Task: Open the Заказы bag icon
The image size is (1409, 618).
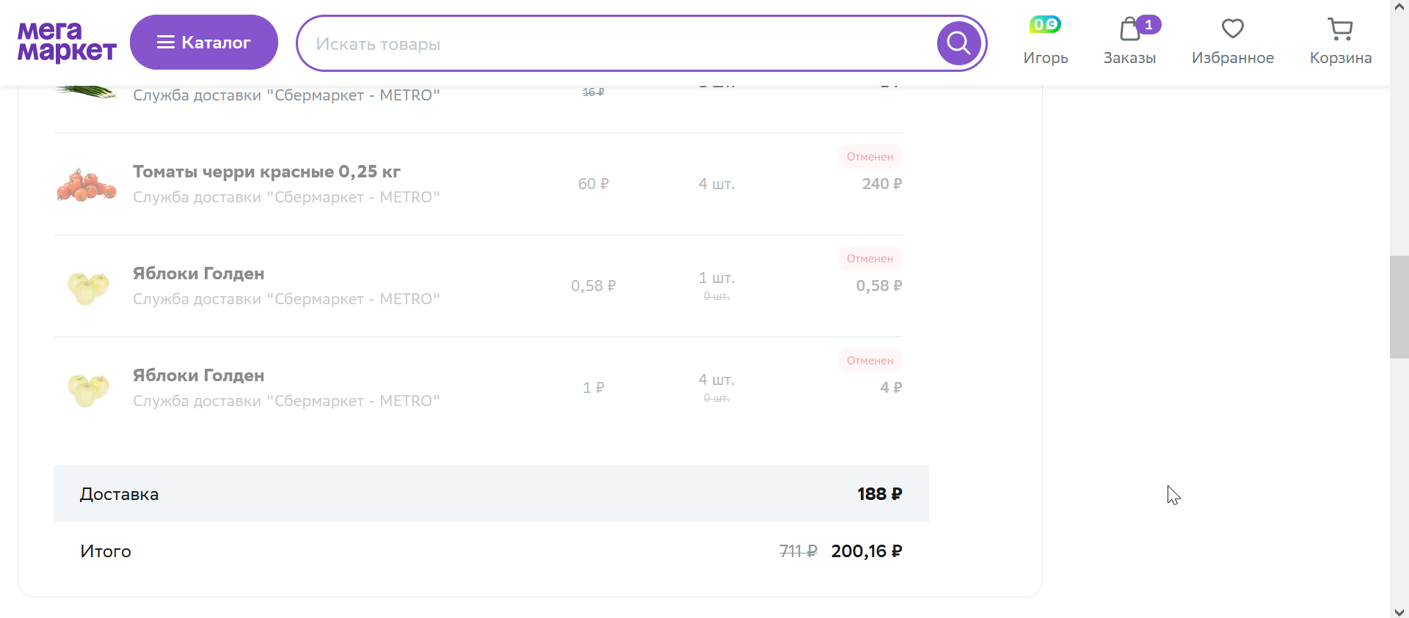Action: point(1130,29)
